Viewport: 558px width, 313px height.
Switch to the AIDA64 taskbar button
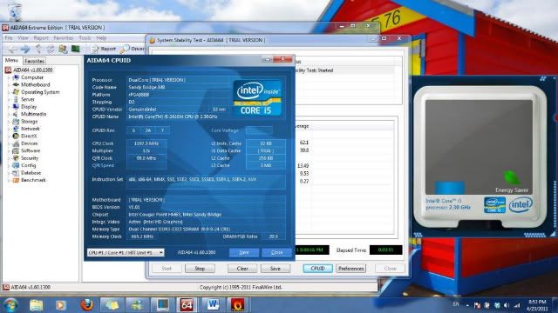tap(187, 305)
